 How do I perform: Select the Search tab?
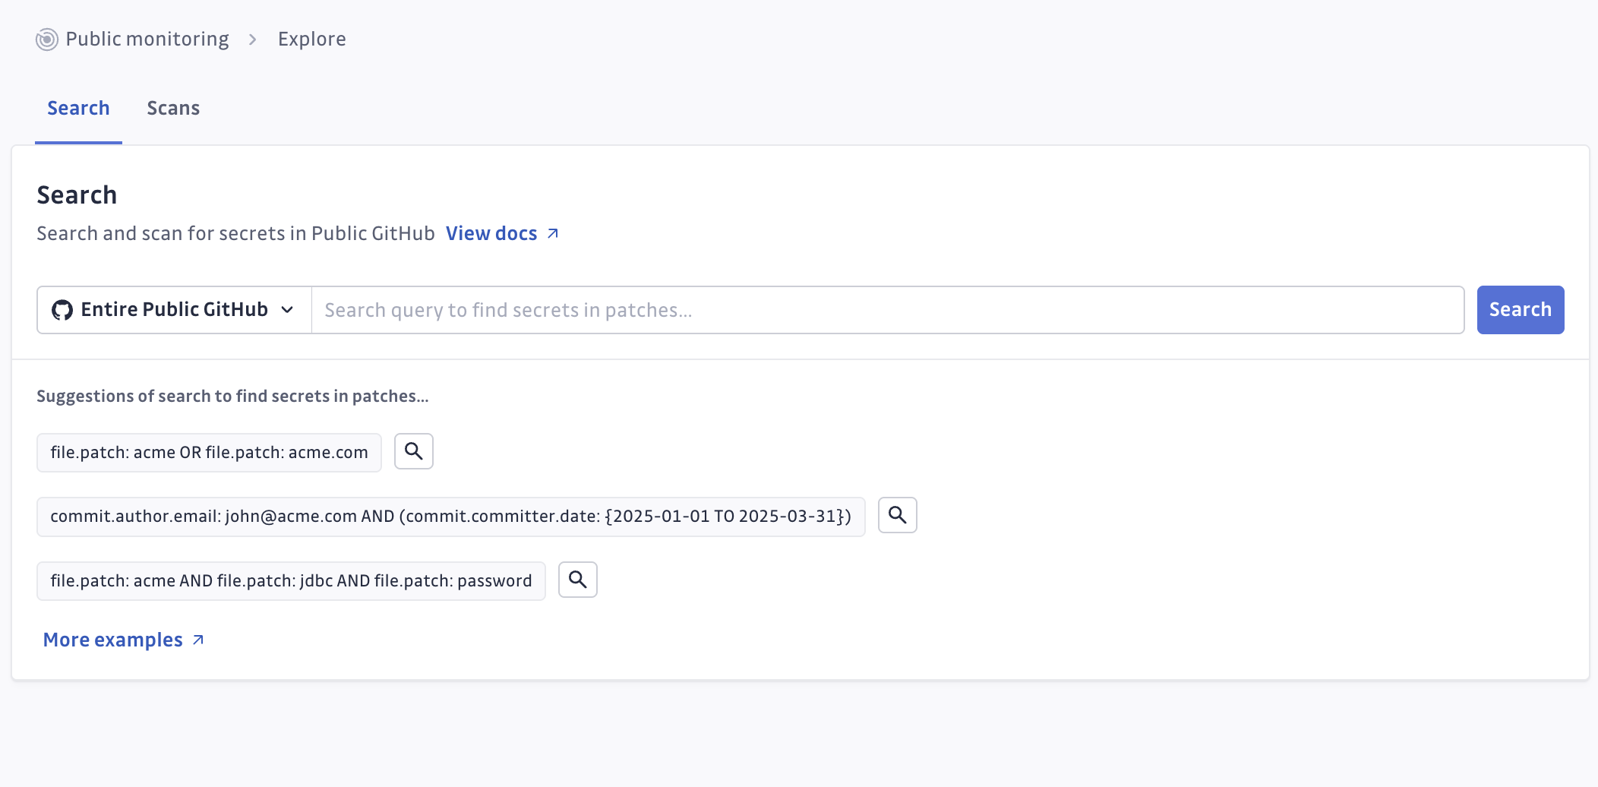click(78, 109)
